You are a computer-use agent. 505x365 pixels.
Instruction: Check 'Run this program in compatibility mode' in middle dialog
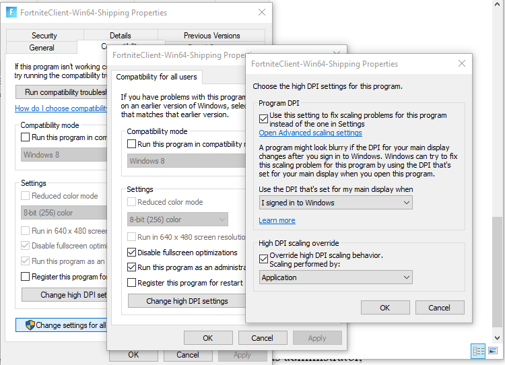[x=131, y=143]
